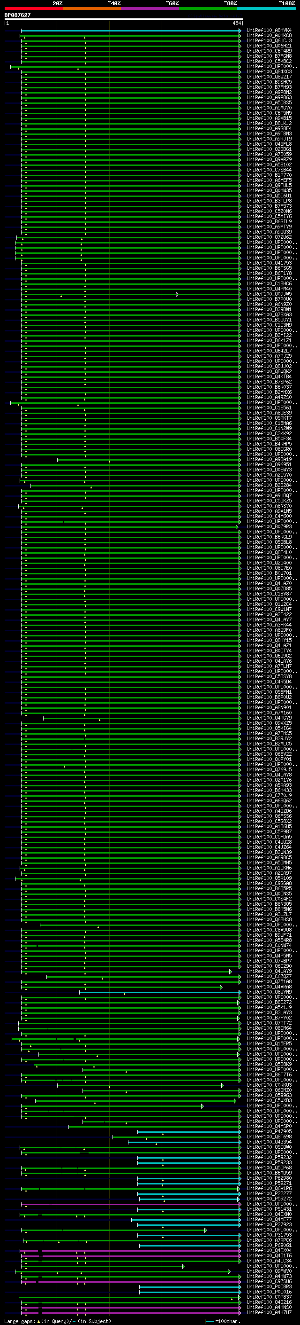Click hit label UniRef100_A4HNS0

(x=269, y=1307)
